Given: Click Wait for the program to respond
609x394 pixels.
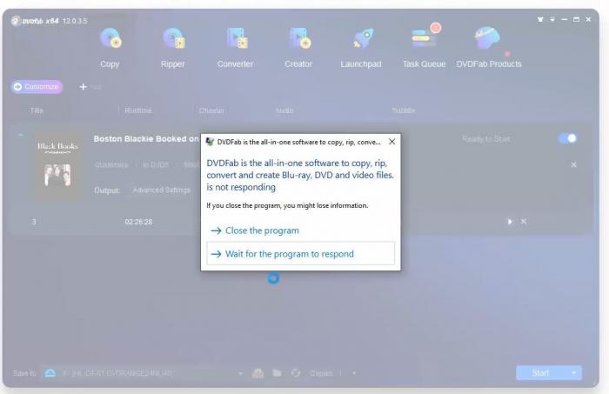Looking at the screenshot, I should click(x=301, y=254).
